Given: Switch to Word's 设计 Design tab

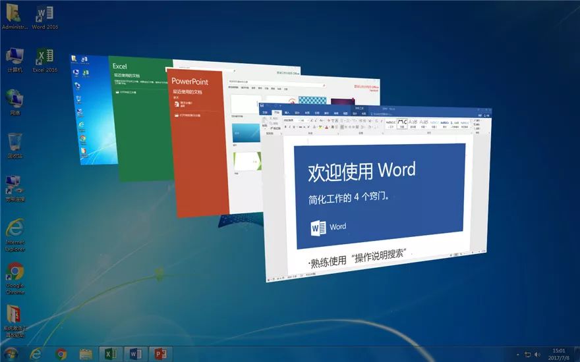Looking at the screenshot, I should (x=297, y=113).
